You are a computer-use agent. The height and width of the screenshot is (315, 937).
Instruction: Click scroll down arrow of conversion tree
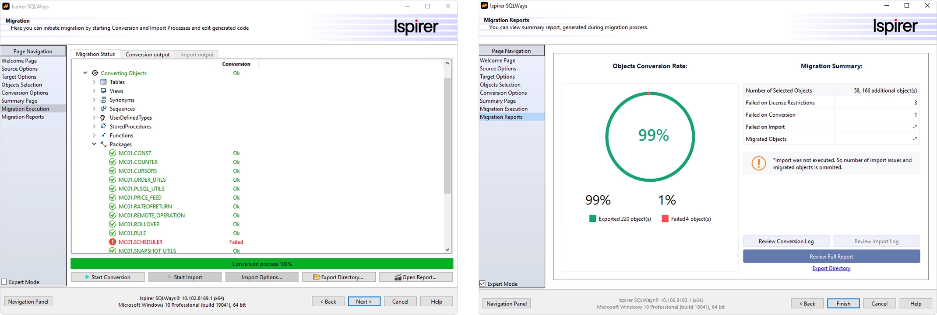click(x=447, y=250)
